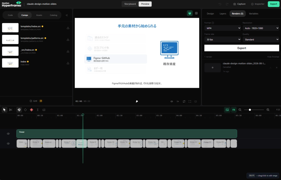Open the Frame rate 30 fps dropdown
Image resolution: width=281 pixels, height=180 pixels.
[x=223, y=40]
